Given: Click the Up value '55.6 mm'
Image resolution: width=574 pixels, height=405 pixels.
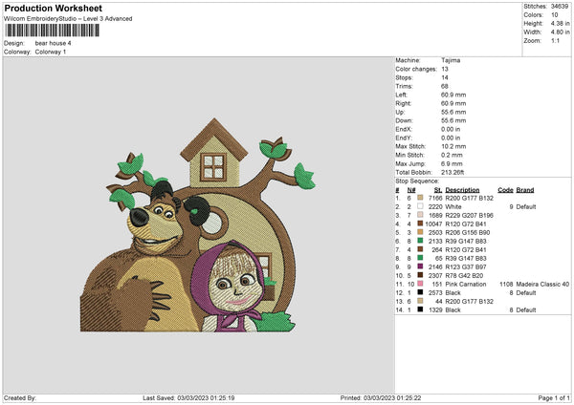Looking at the screenshot, I should pyautogui.click(x=453, y=112).
